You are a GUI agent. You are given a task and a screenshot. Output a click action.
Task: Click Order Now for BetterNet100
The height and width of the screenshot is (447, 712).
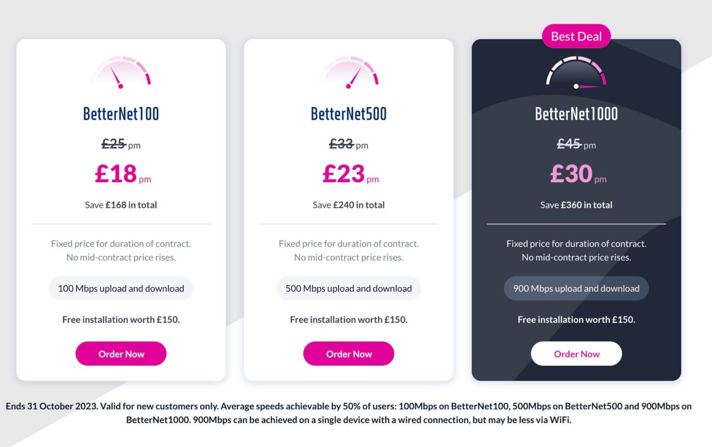coord(121,353)
